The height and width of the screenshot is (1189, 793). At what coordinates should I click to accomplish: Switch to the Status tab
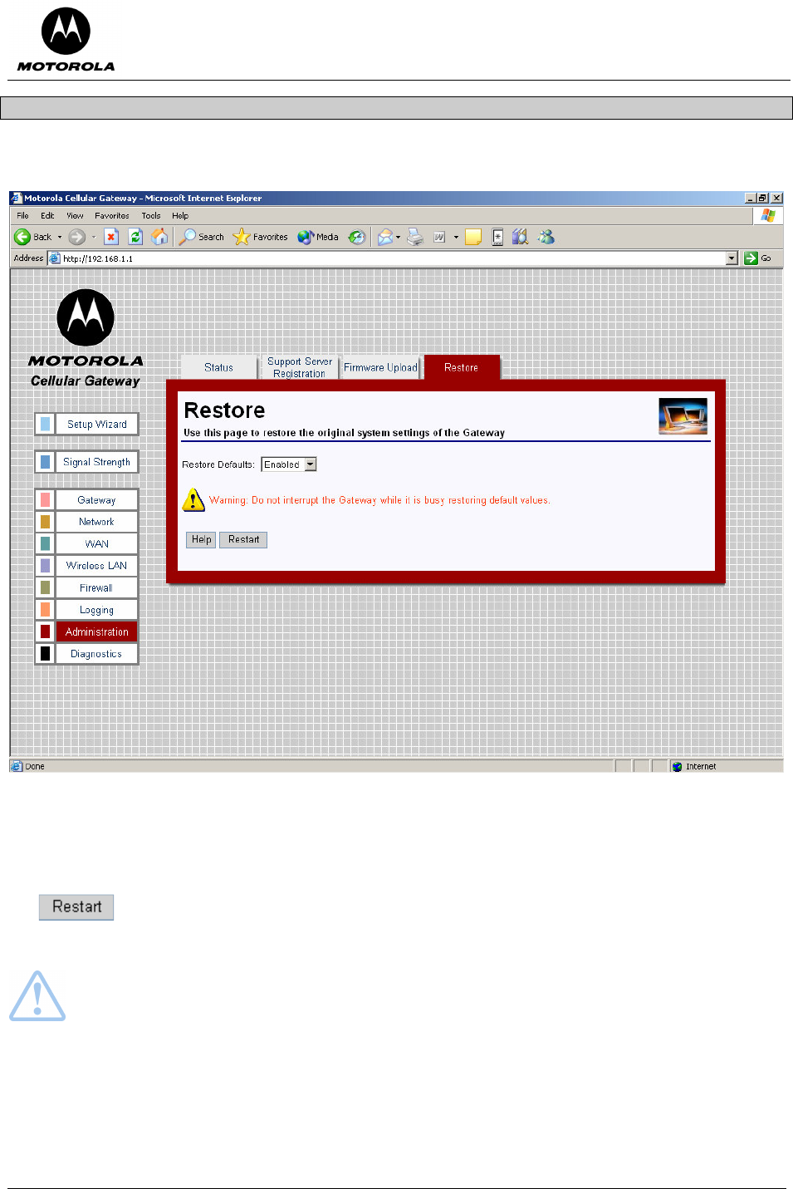coord(219,367)
